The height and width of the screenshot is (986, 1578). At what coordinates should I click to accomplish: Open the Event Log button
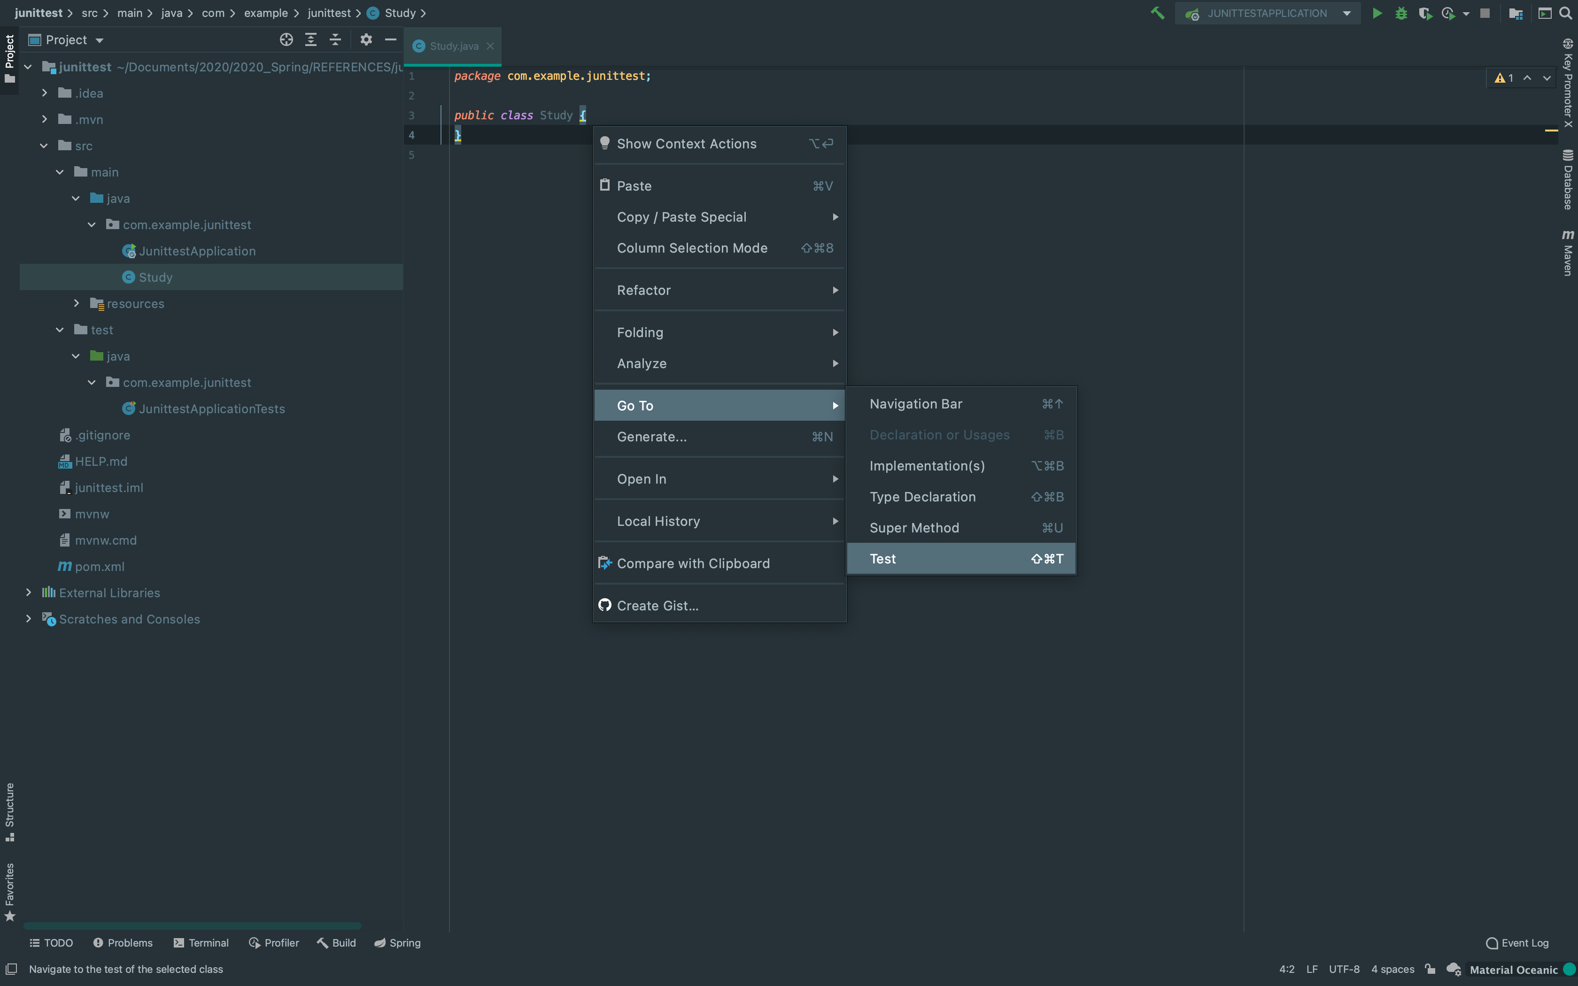[x=1516, y=943]
